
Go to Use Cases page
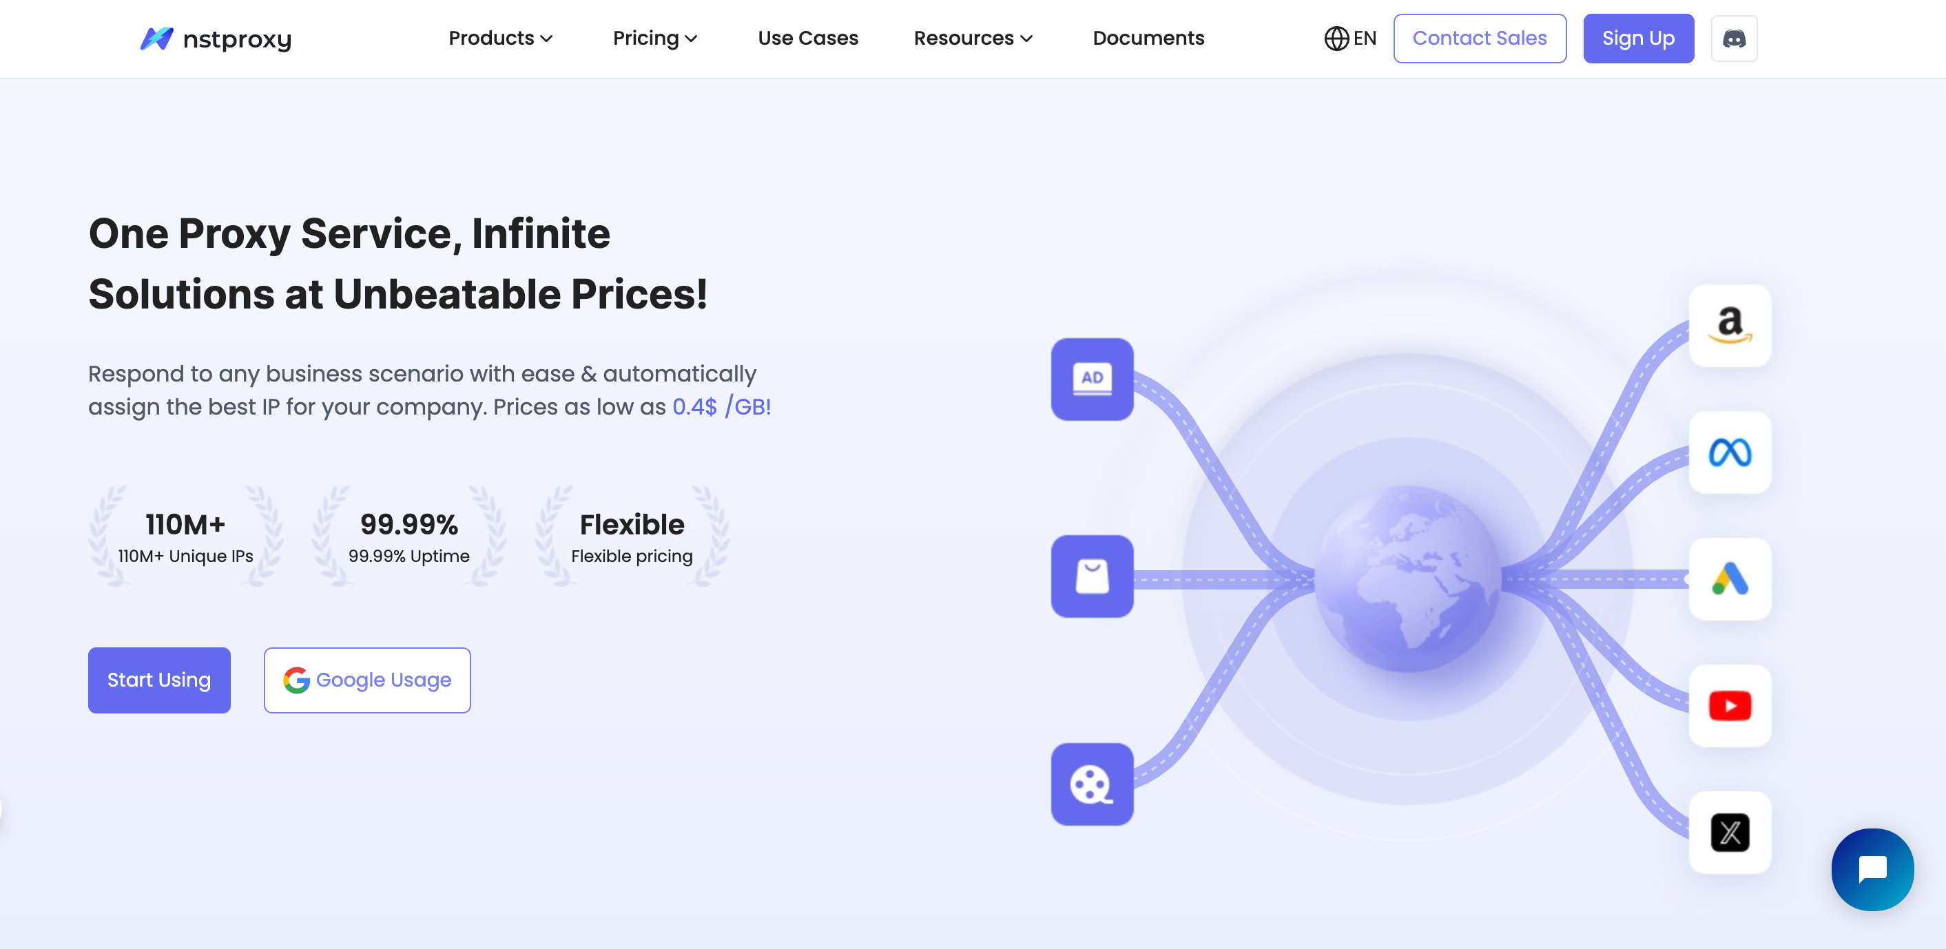807,39
